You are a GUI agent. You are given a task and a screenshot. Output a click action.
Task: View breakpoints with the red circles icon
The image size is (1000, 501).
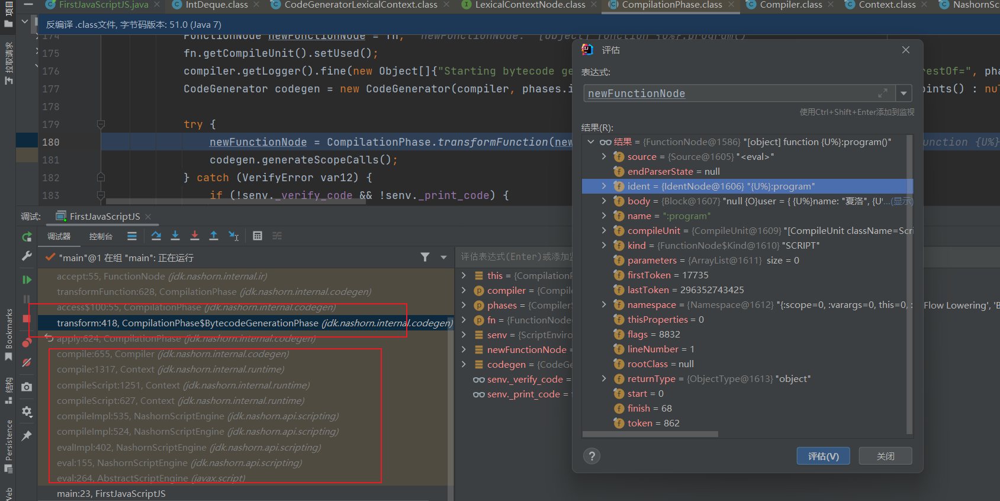click(27, 342)
